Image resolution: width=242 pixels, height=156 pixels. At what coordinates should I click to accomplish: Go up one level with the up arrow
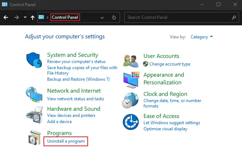tap(33, 18)
